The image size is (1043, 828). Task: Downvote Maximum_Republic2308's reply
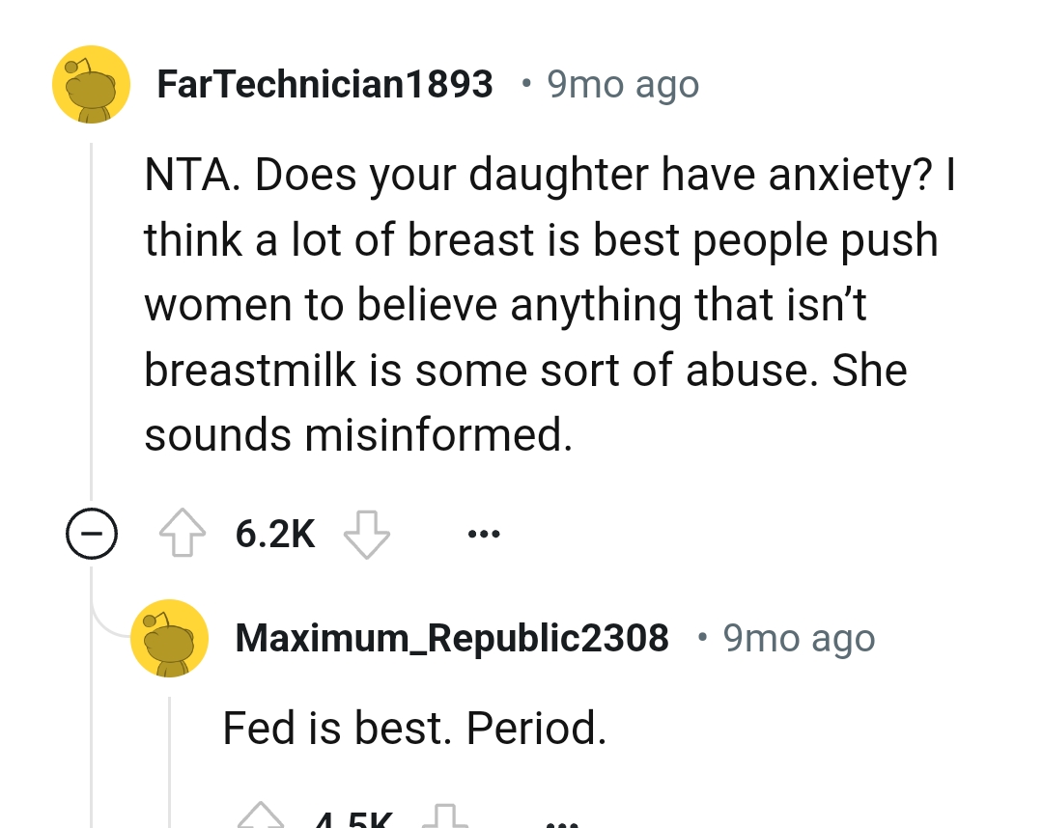click(449, 820)
